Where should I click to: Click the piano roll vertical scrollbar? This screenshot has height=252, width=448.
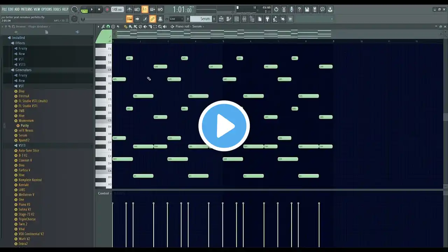click(445, 117)
